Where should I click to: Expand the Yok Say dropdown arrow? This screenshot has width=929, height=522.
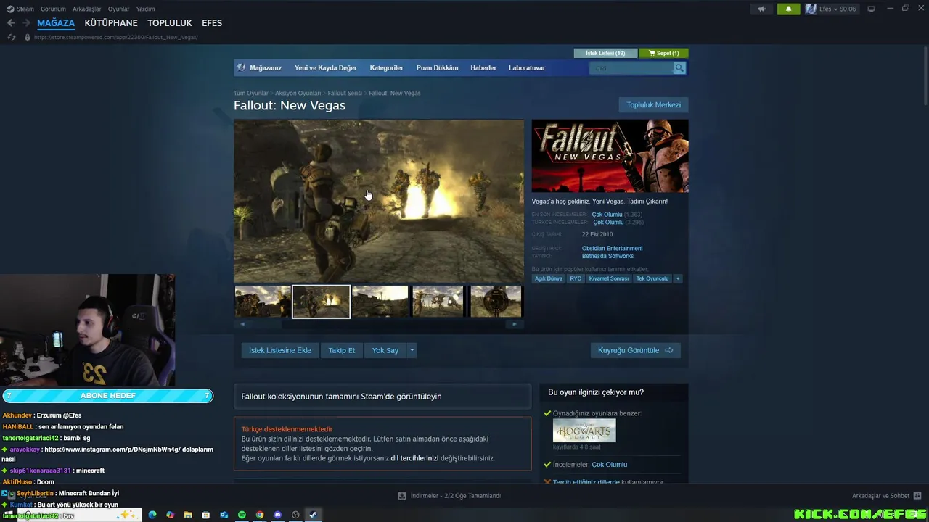tap(412, 350)
